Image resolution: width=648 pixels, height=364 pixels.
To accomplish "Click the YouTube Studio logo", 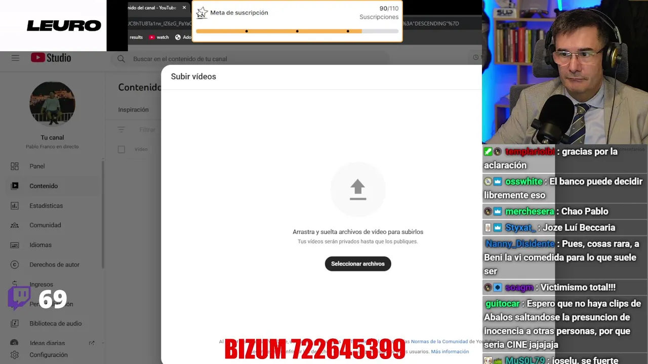I will tap(51, 58).
